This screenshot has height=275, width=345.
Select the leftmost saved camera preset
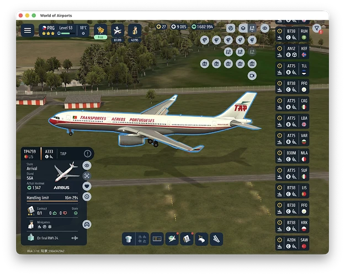click(205, 64)
